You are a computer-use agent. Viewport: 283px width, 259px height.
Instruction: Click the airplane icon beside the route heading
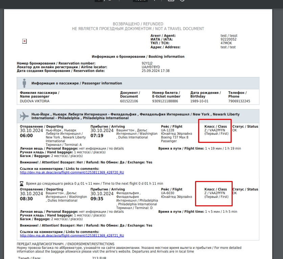(24, 116)
